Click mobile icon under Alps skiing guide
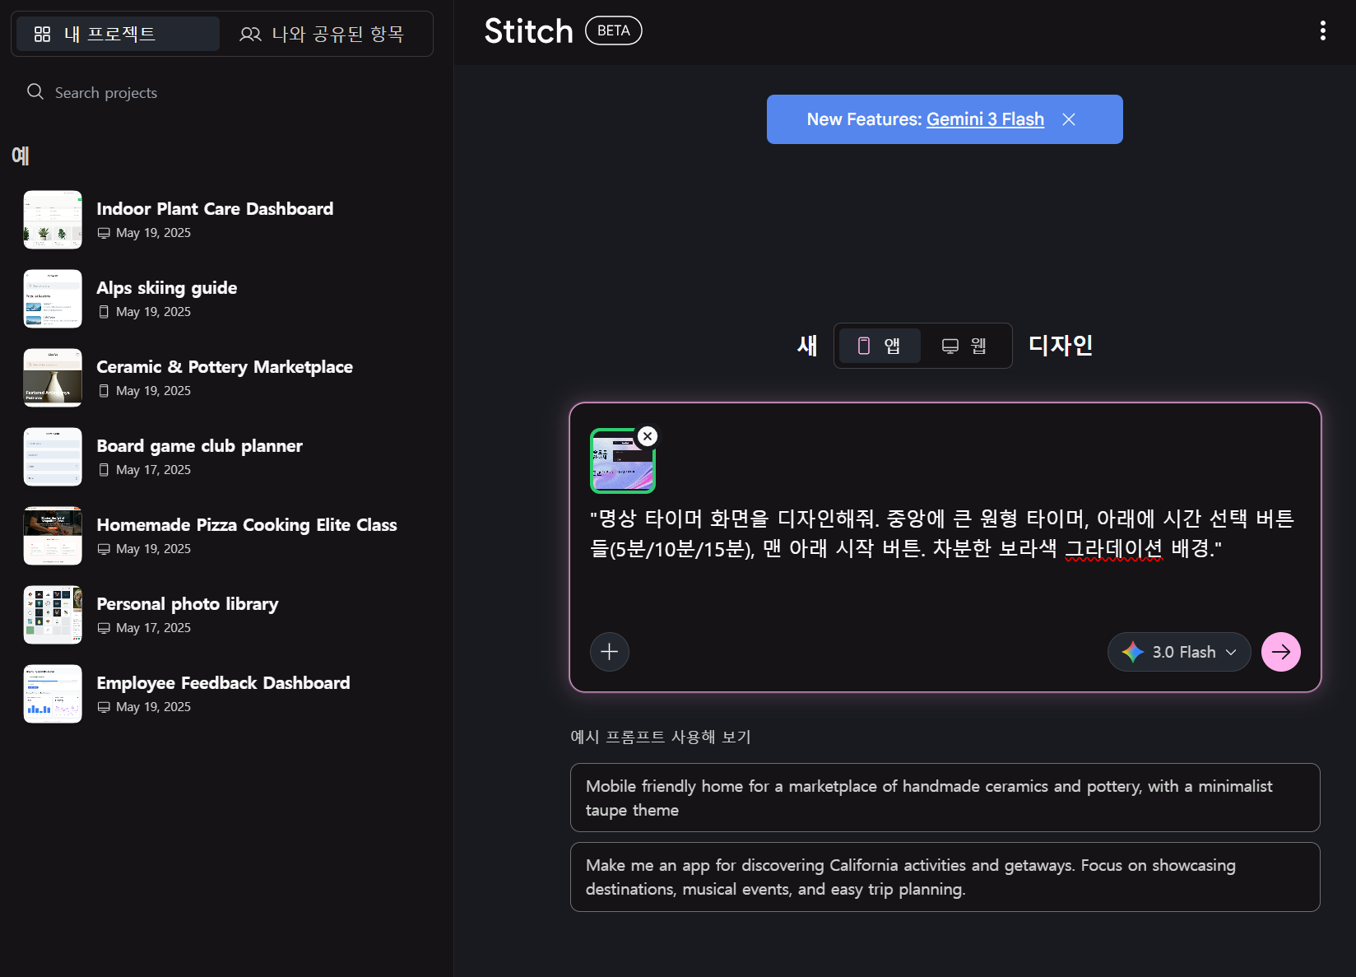This screenshot has height=977, width=1356. [104, 312]
